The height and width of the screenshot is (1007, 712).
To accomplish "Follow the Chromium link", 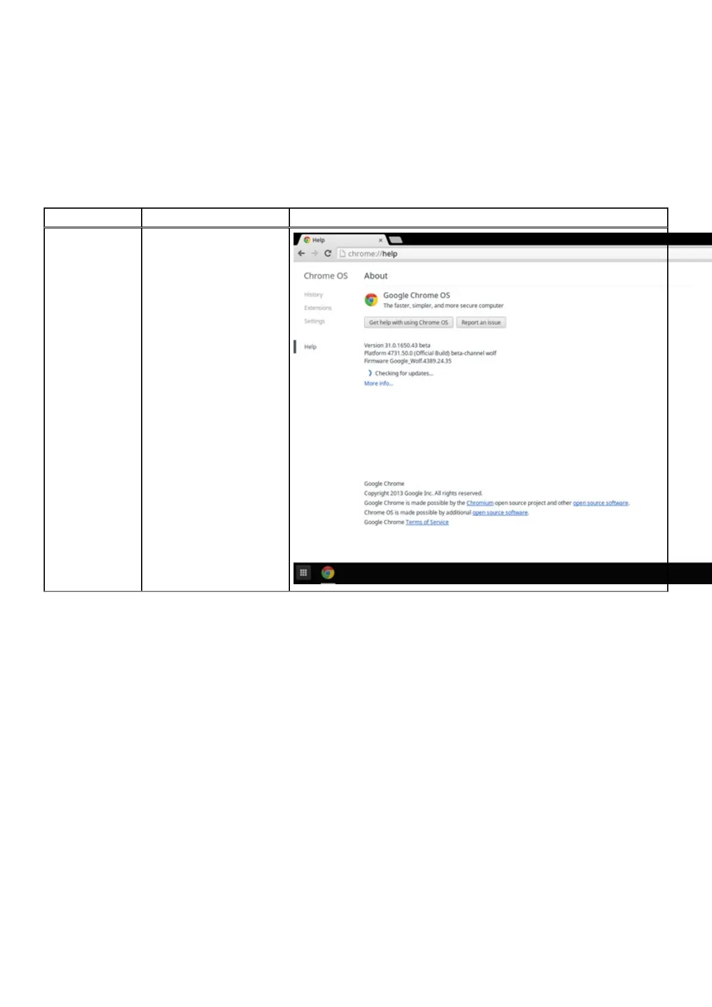I will (x=480, y=503).
